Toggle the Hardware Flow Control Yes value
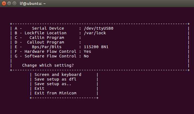 pyautogui.click(x=87, y=51)
